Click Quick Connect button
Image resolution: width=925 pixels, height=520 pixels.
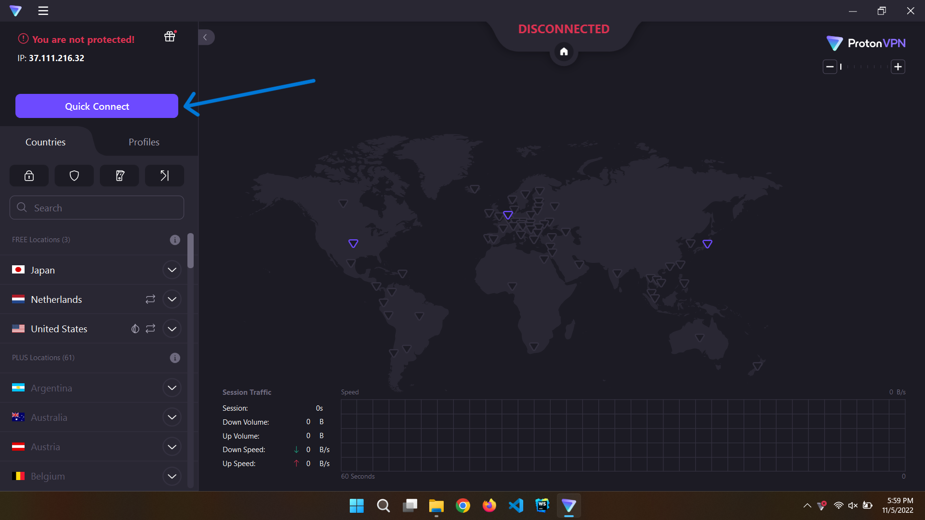[x=97, y=106]
